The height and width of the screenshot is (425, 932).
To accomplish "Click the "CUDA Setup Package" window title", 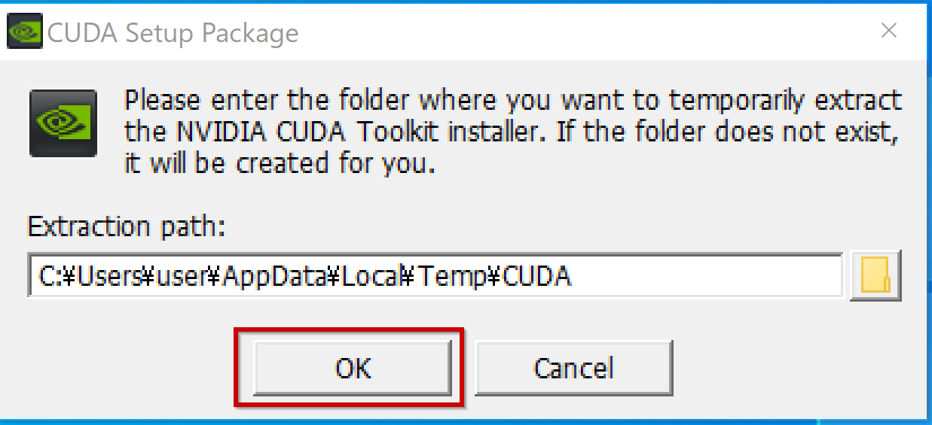I will (x=173, y=33).
